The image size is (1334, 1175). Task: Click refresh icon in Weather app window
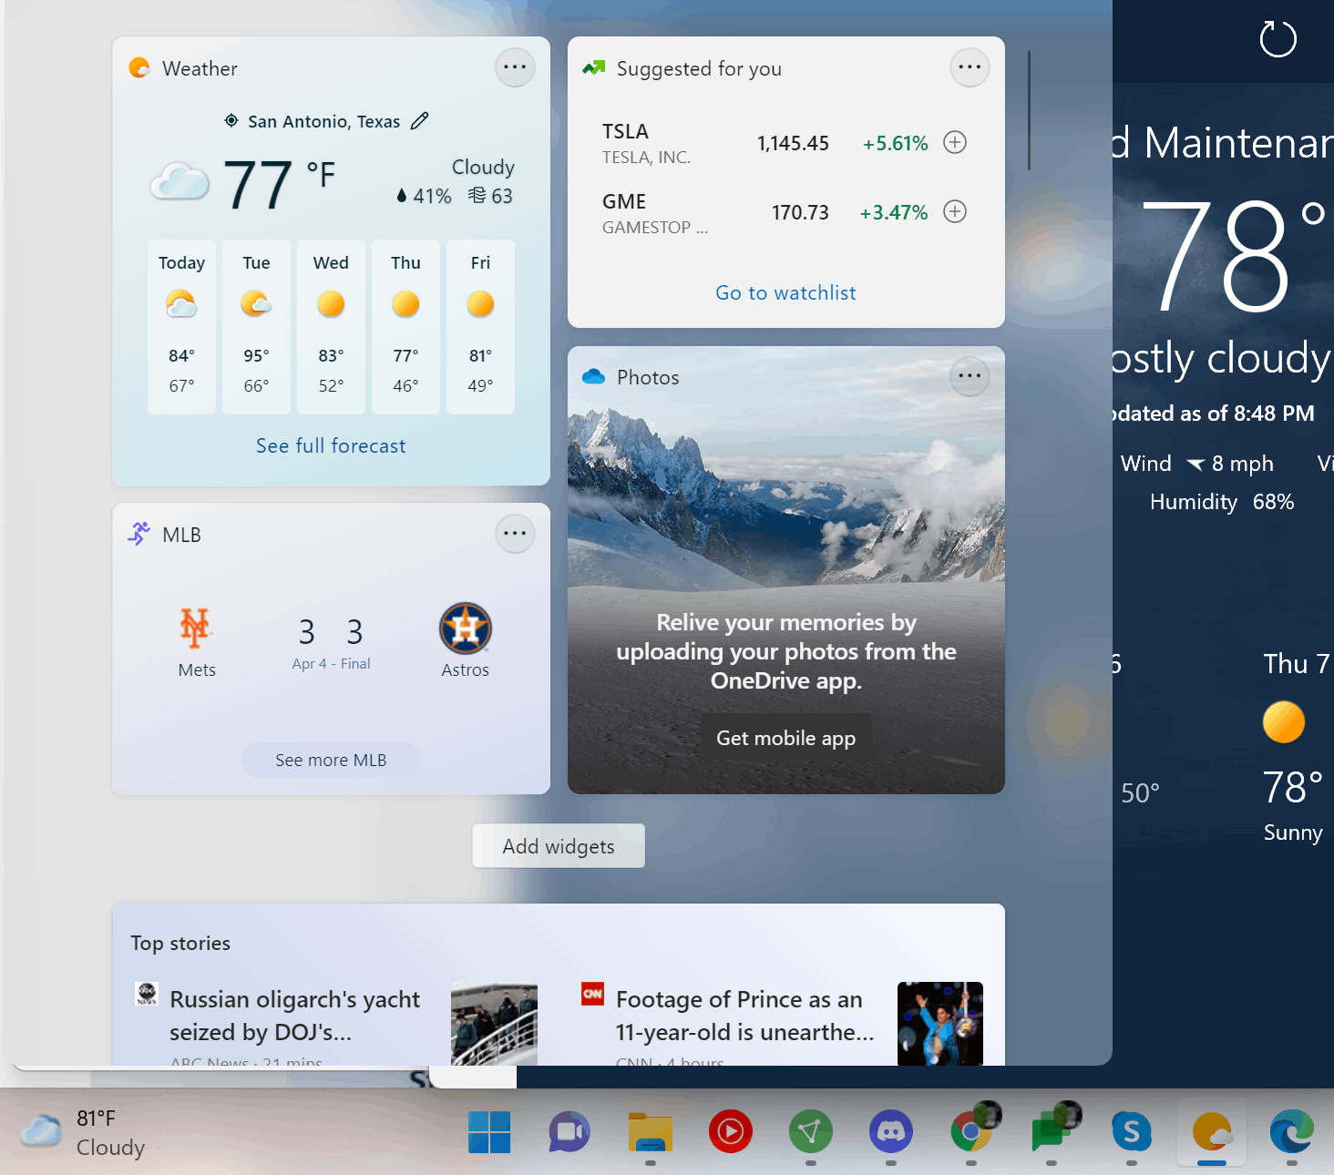click(x=1278, y=39)
